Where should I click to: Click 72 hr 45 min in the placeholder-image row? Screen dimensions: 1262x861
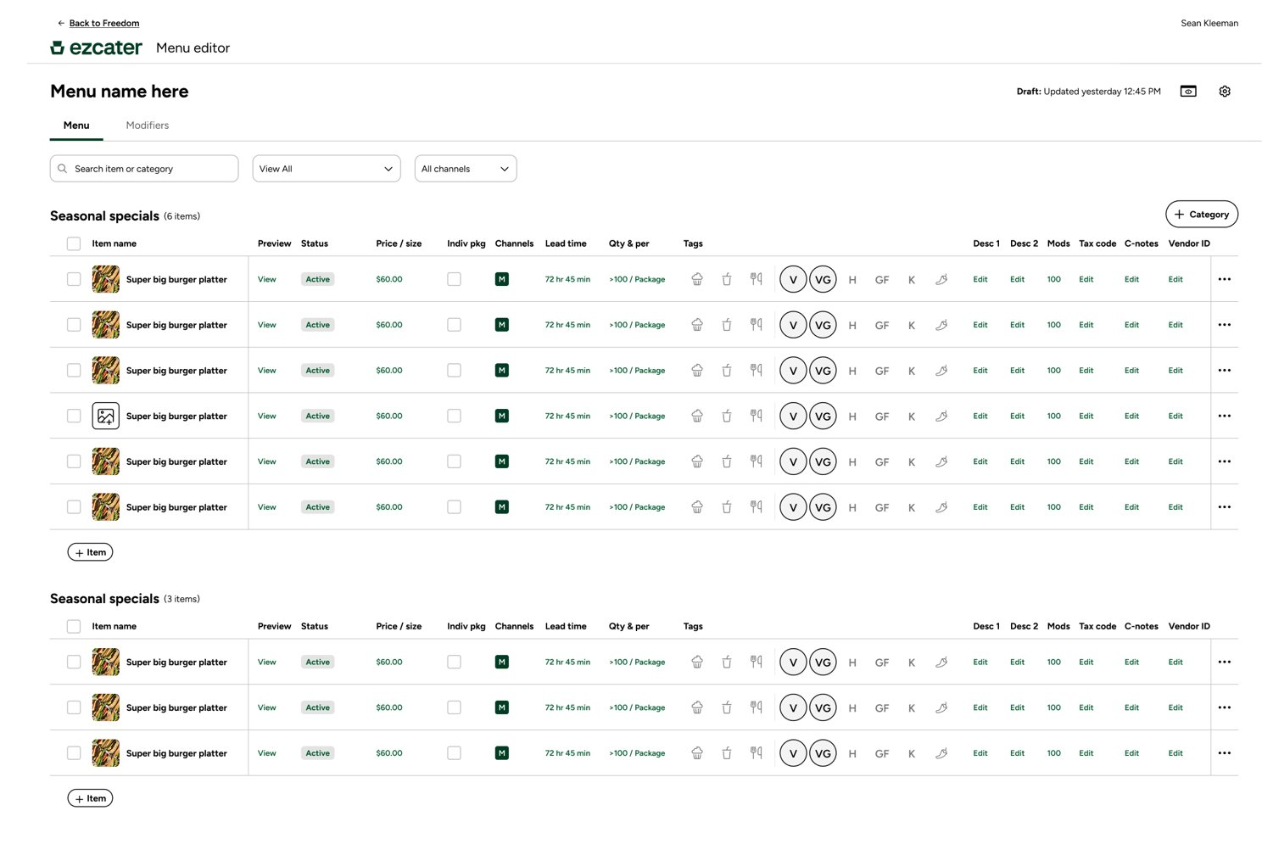click(x=567, y=416)
